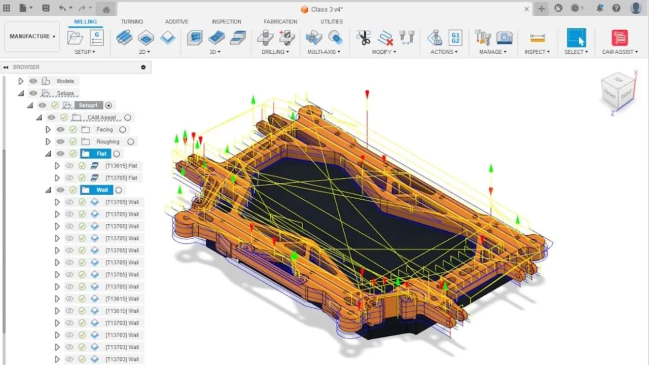Click the Top face of the ViewCube
Viewport: 649px width, 365px height.
(618, 81)
